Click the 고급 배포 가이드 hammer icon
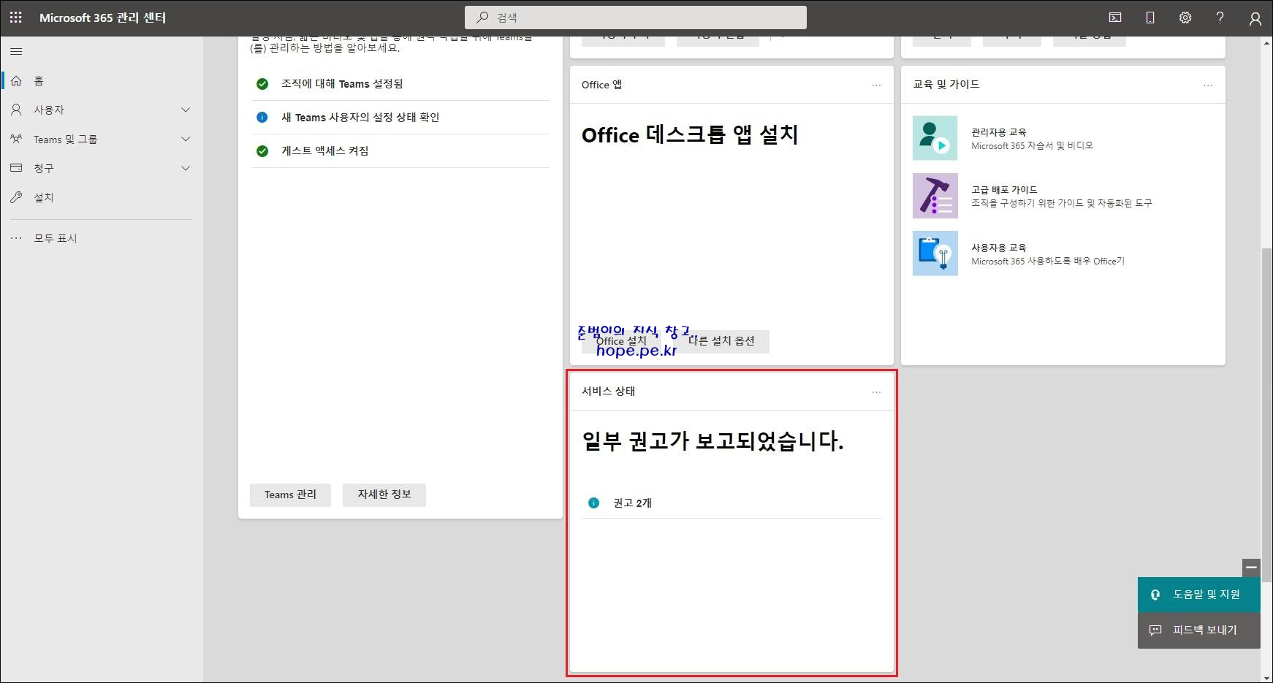Screen dimensions: 1273x683 pyautogui.click(x=935, y=196)
